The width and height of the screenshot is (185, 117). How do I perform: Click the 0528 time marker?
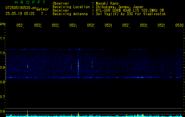click(144, 25)
